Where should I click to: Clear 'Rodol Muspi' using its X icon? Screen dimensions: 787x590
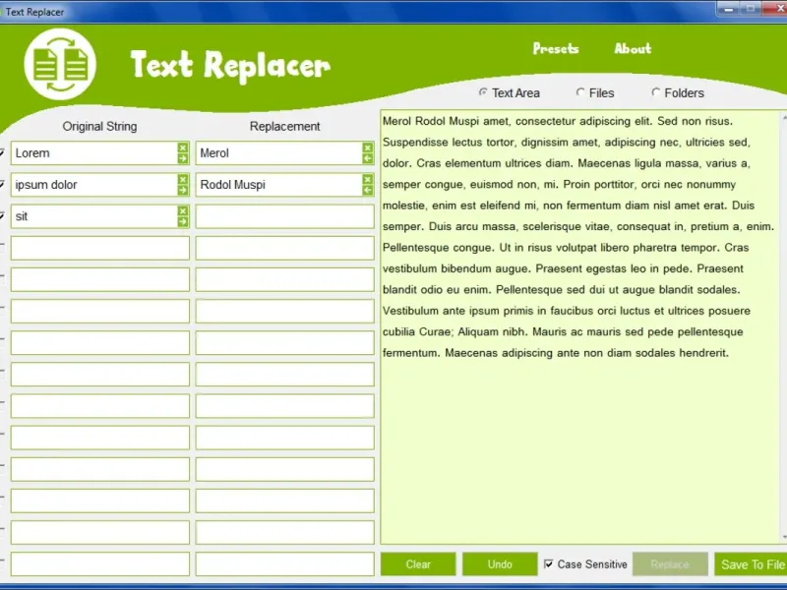coord(367,179)
